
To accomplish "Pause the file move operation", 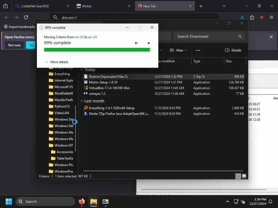I will (136, 43).
